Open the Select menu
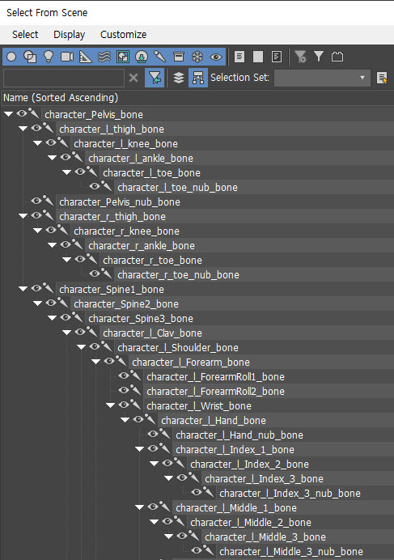Viewport: 394px width, 560px height. (x=25, y=35)
